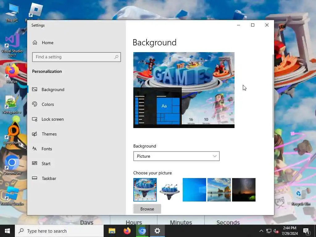Open Firefox from the taskbar
This screenshot has width=316, height=237.
click(x=127, y=231)
